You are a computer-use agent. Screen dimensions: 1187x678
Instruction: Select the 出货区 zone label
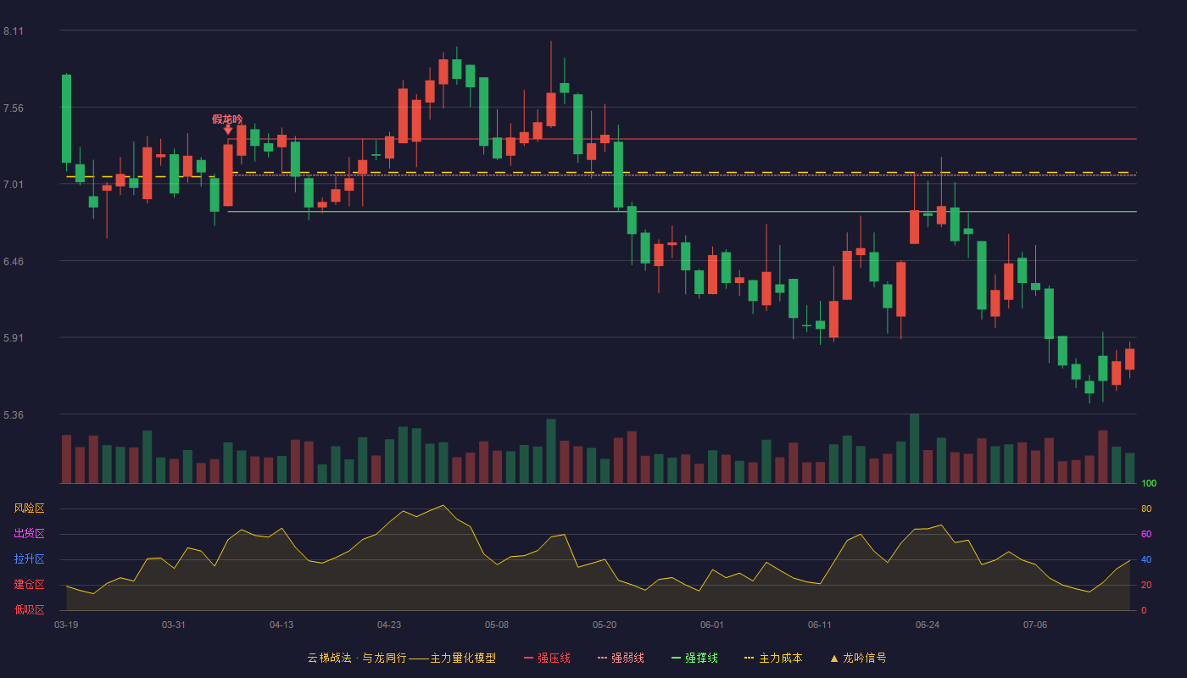tap(29, 534)
